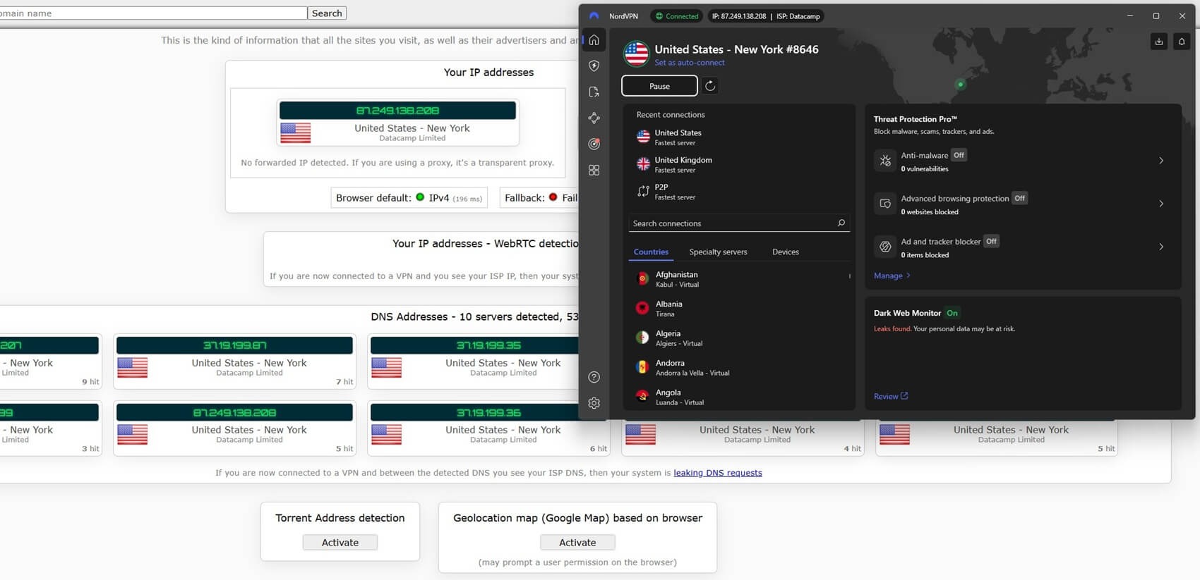Screen dimensions: 1200x580
Task: Click Algeria flag in country list
Action: click(x=642, y=338)
